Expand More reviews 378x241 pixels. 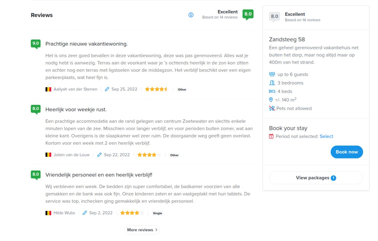point(142,230)
